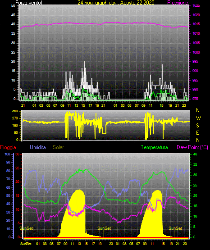The image size is (210, 250).
Task: Click the green 'Temperatura' legend label
Action: point(155,147)
